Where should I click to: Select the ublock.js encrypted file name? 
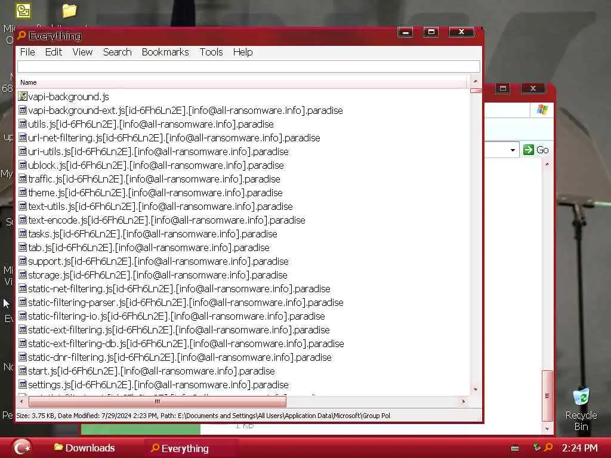point(156,166)
